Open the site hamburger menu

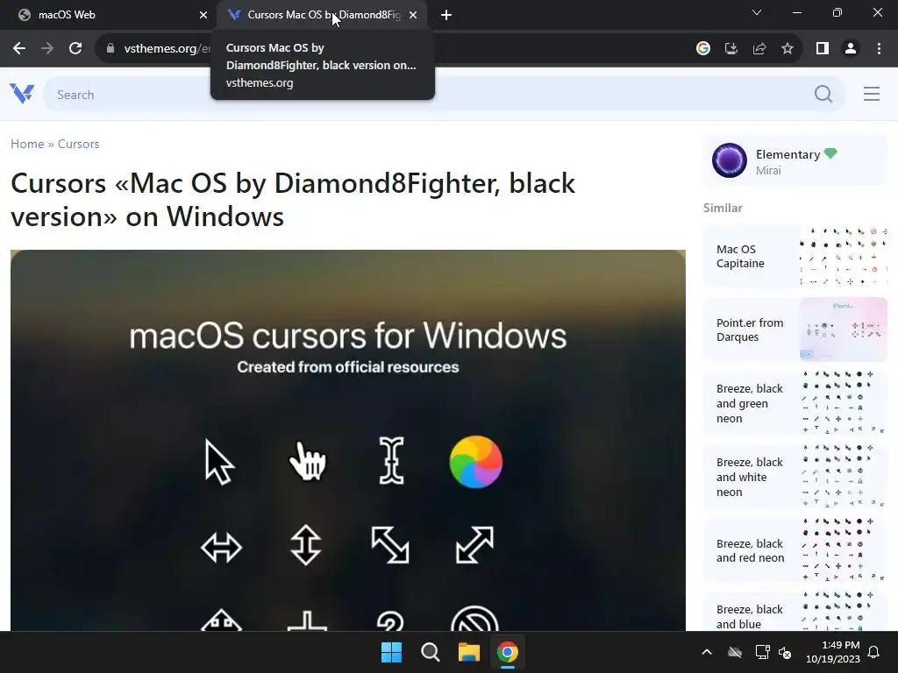pyautogui.click(x=872, y=94)
